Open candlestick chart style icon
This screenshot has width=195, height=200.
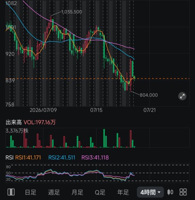pos(170,192)
